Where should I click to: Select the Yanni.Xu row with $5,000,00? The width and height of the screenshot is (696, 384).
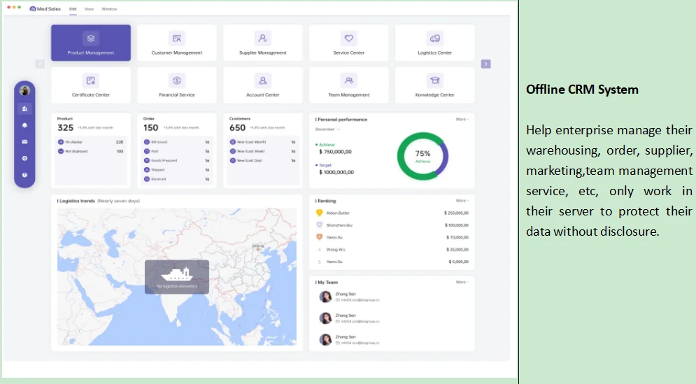click(x=392, y=262)
